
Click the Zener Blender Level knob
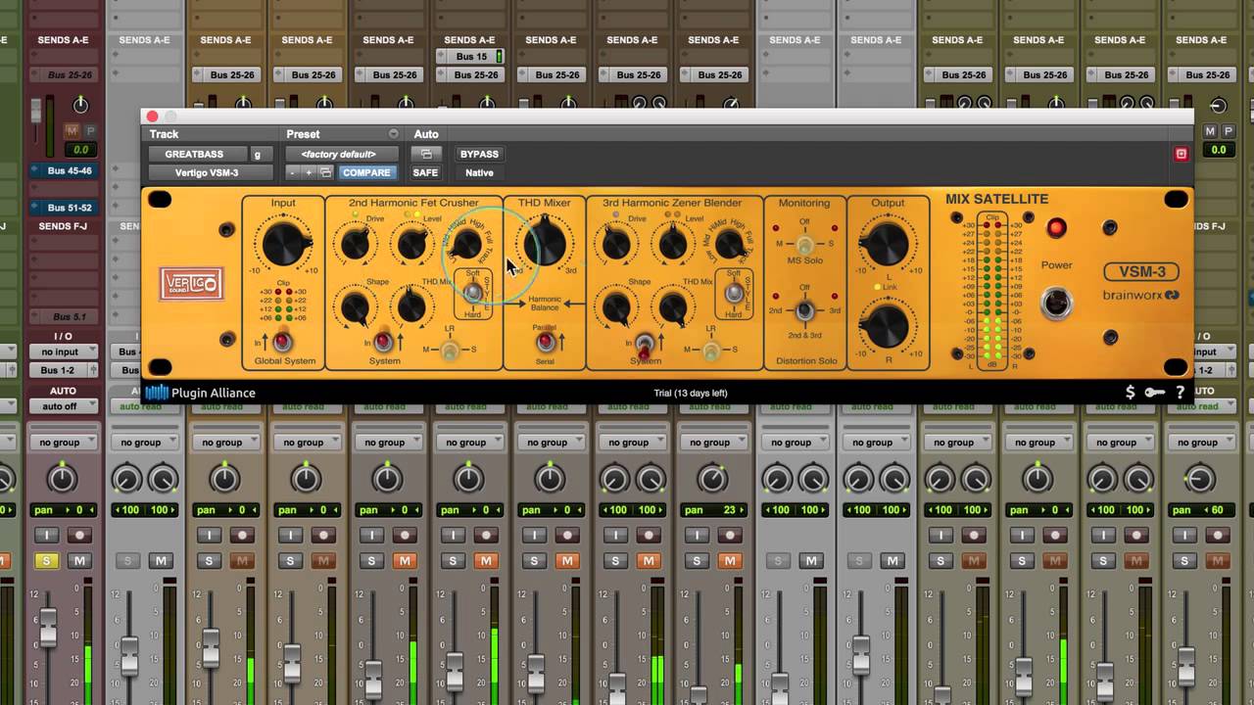[673, 244]
